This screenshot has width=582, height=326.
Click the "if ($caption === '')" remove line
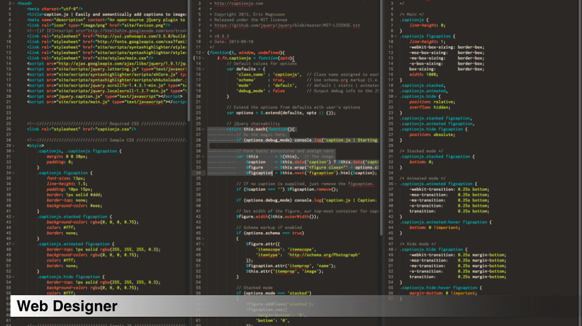pos(287,189)
